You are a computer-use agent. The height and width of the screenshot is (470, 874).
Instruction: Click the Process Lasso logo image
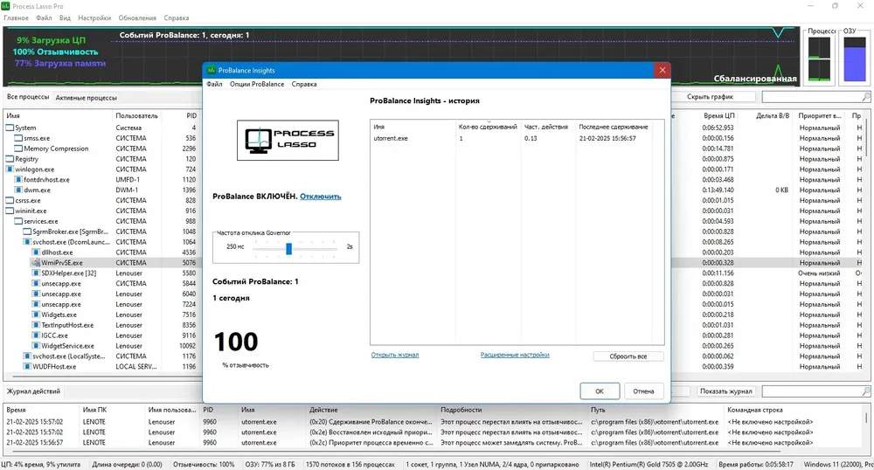(x=288, y=141)
